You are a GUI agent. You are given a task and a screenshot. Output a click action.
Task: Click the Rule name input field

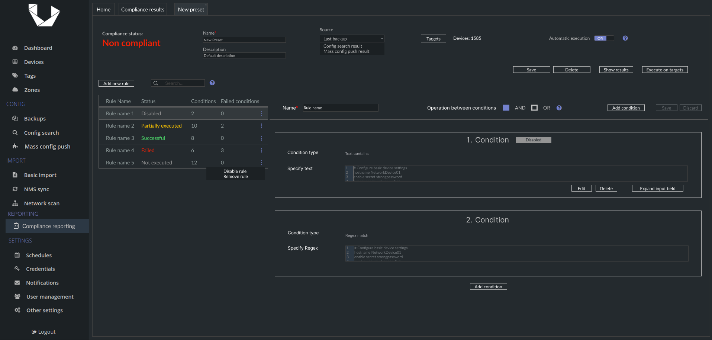pyautogui.click(x=341, y=108)
